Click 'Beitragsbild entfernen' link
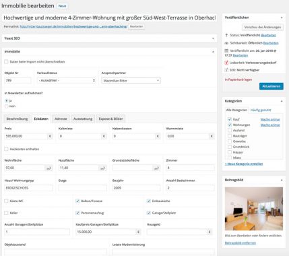Viewport: 289px width, 256px height. tap(240, 243)
